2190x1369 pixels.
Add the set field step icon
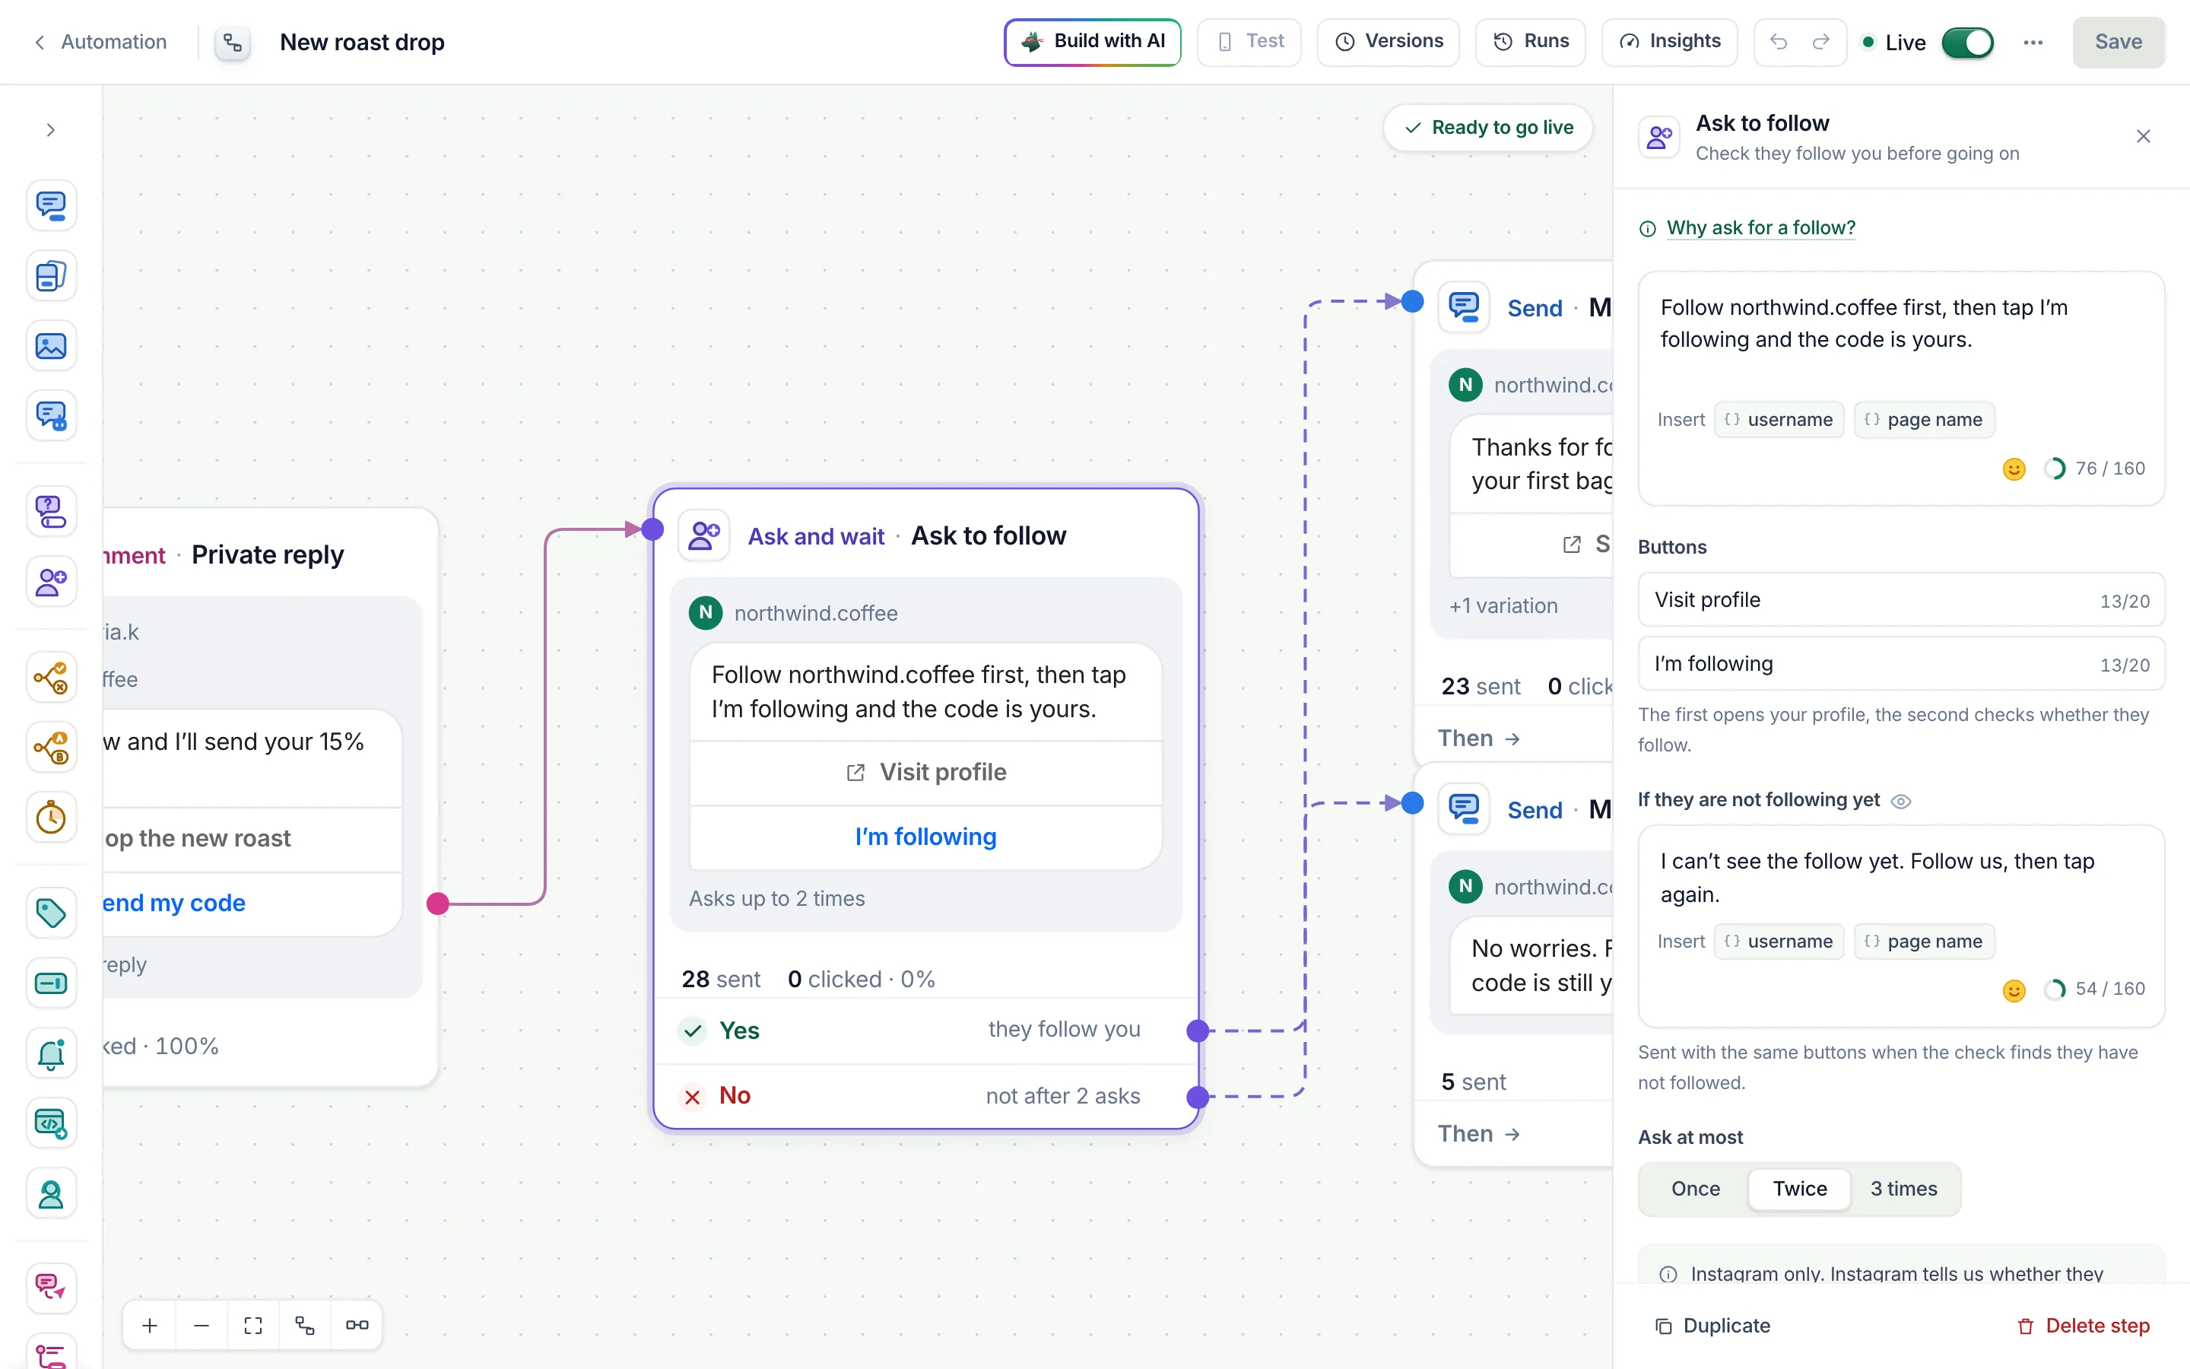(51, 983)
